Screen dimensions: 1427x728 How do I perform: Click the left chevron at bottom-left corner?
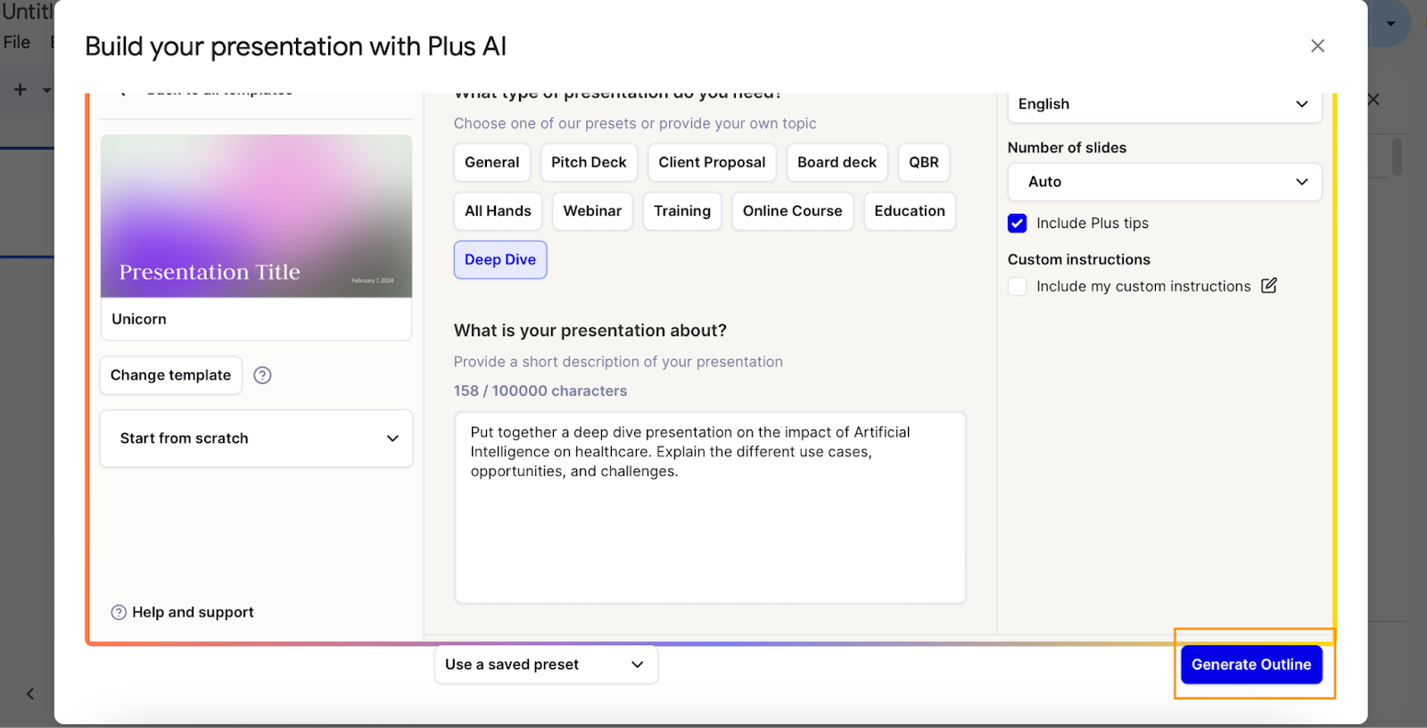[30, 694]
